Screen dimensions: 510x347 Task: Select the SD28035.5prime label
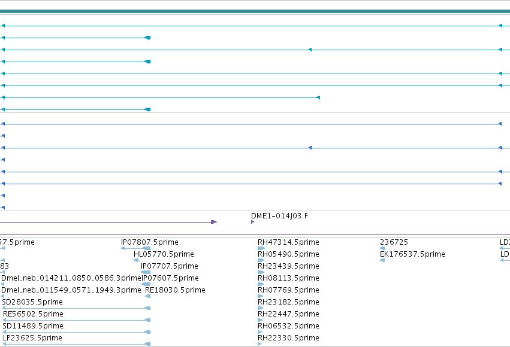[x=32, y=302]
